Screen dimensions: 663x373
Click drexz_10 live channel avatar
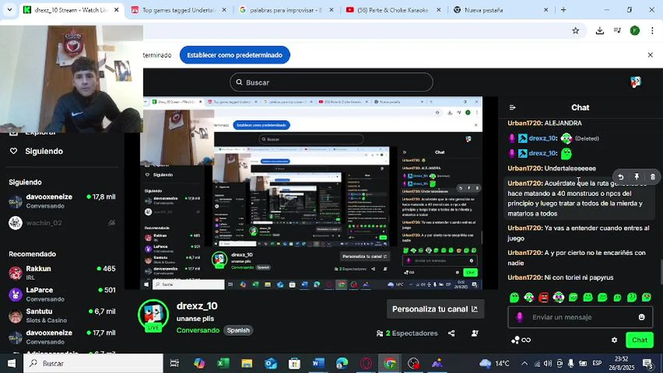(x=153, y=314)
